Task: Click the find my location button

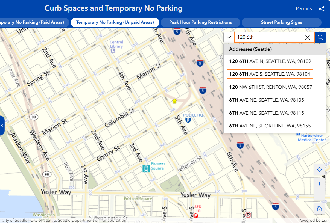Action: click(319, 170)
